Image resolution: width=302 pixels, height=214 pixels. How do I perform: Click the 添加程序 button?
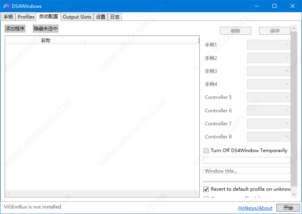point(15,28)
